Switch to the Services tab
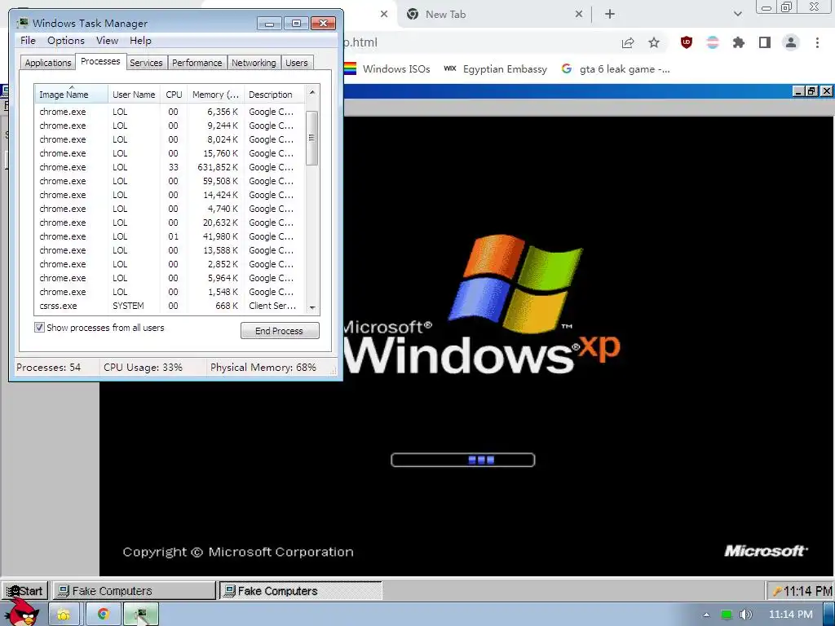 (146, 63)
